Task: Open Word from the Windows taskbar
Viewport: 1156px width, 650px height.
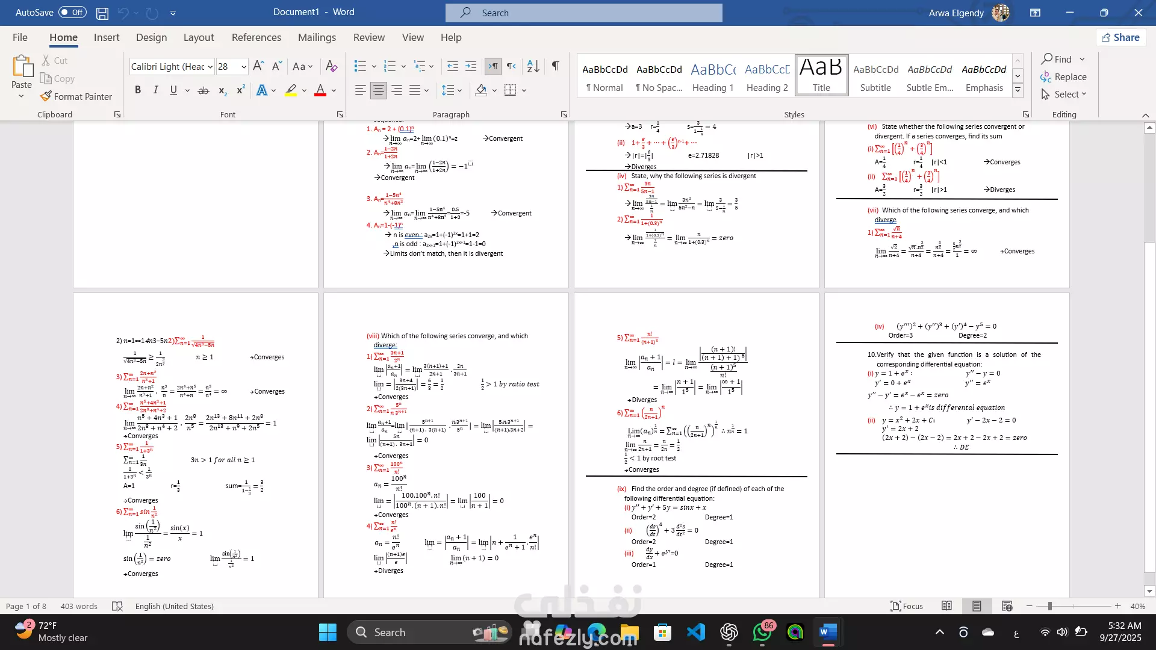Action: point(828,632)
